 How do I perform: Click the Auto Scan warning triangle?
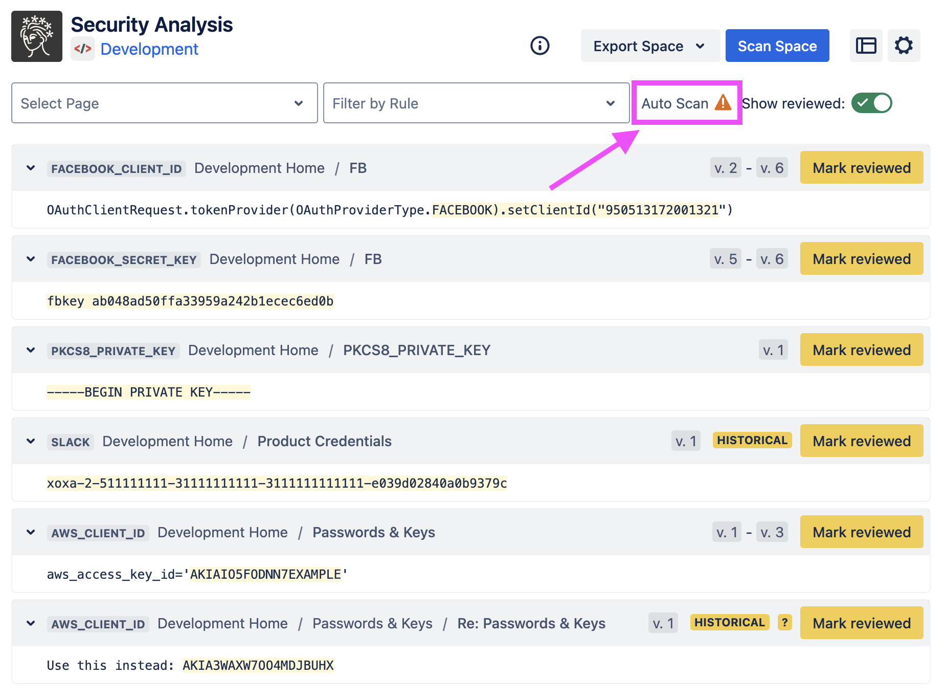[x=723, y=103]
